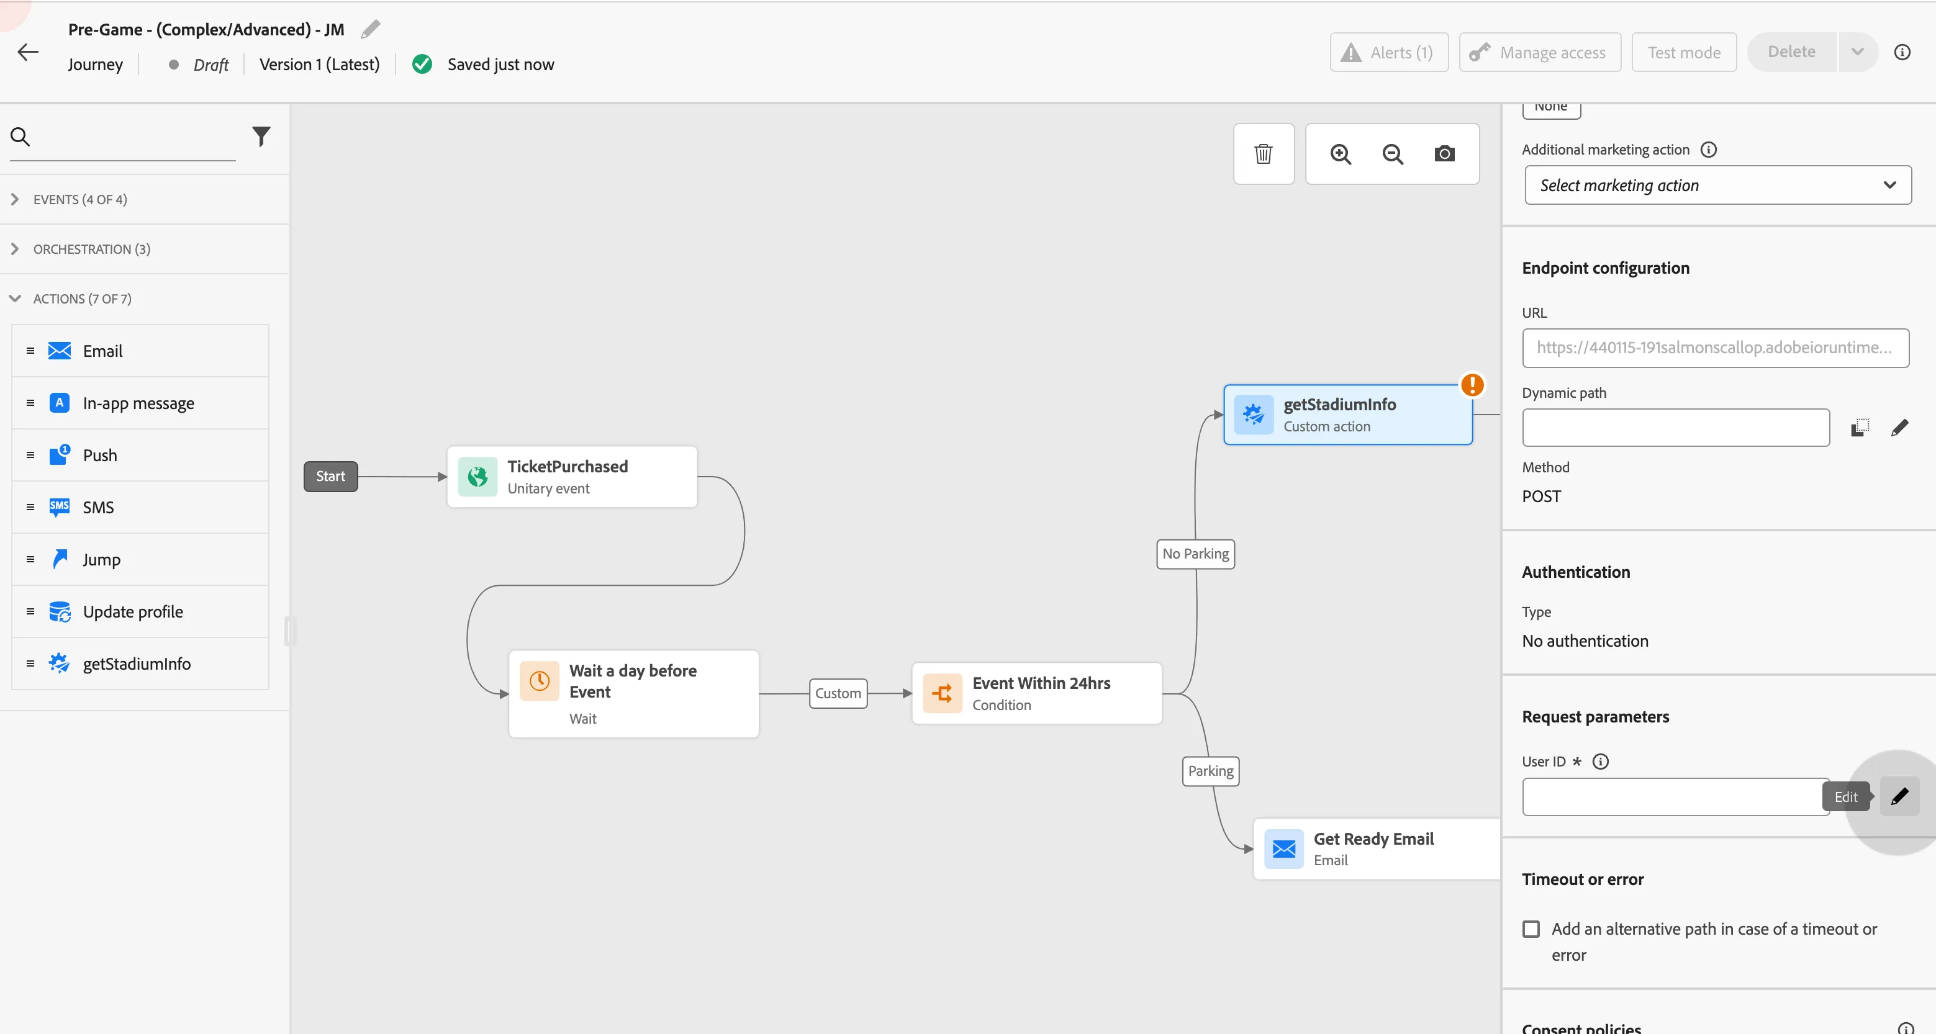This screenshot has height=1034, width=1936.
Task: Zoom out on the canvas
Action: [x=1393, y=154]
